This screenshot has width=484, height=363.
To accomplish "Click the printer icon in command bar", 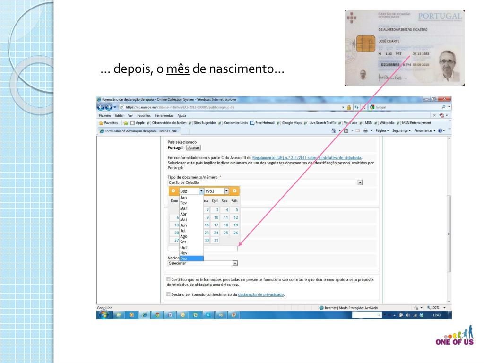I will (365, 130).
